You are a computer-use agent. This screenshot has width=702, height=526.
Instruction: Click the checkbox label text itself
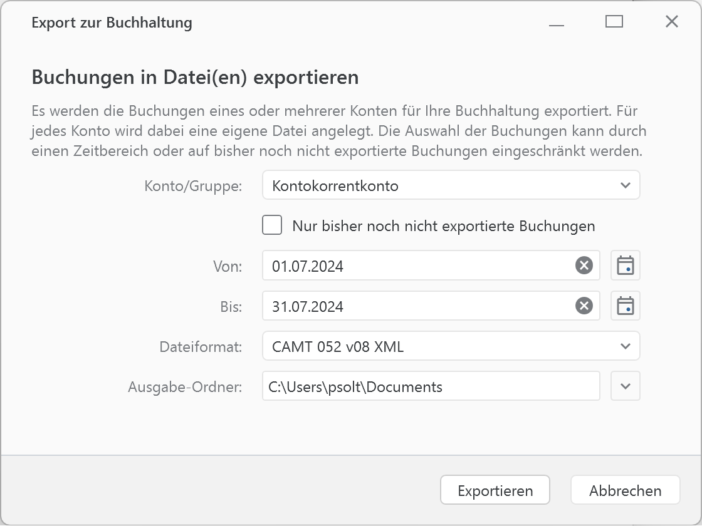(x=444, y=226)
